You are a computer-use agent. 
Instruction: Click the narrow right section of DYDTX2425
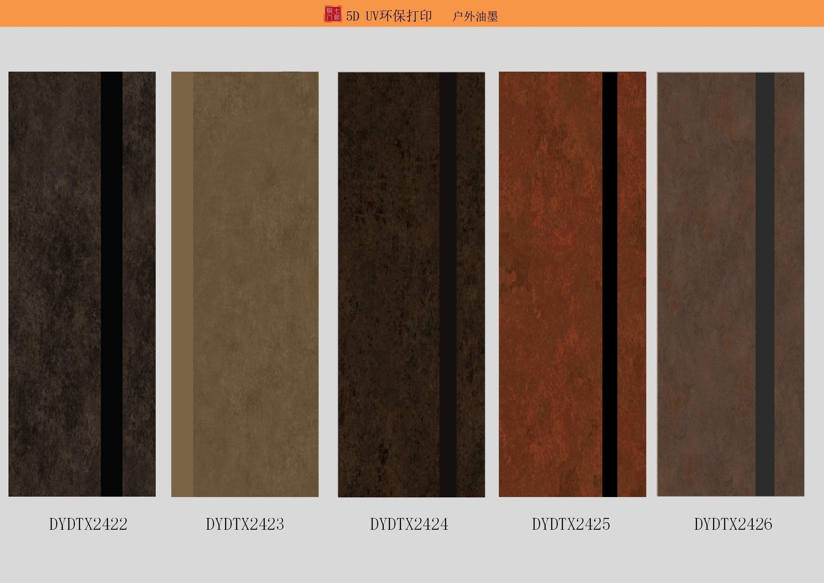(x=632, y=284)
